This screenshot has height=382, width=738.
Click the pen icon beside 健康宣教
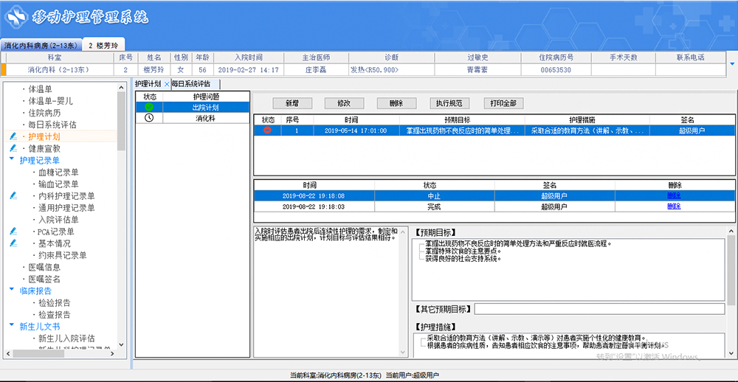[x=13, y=148]
